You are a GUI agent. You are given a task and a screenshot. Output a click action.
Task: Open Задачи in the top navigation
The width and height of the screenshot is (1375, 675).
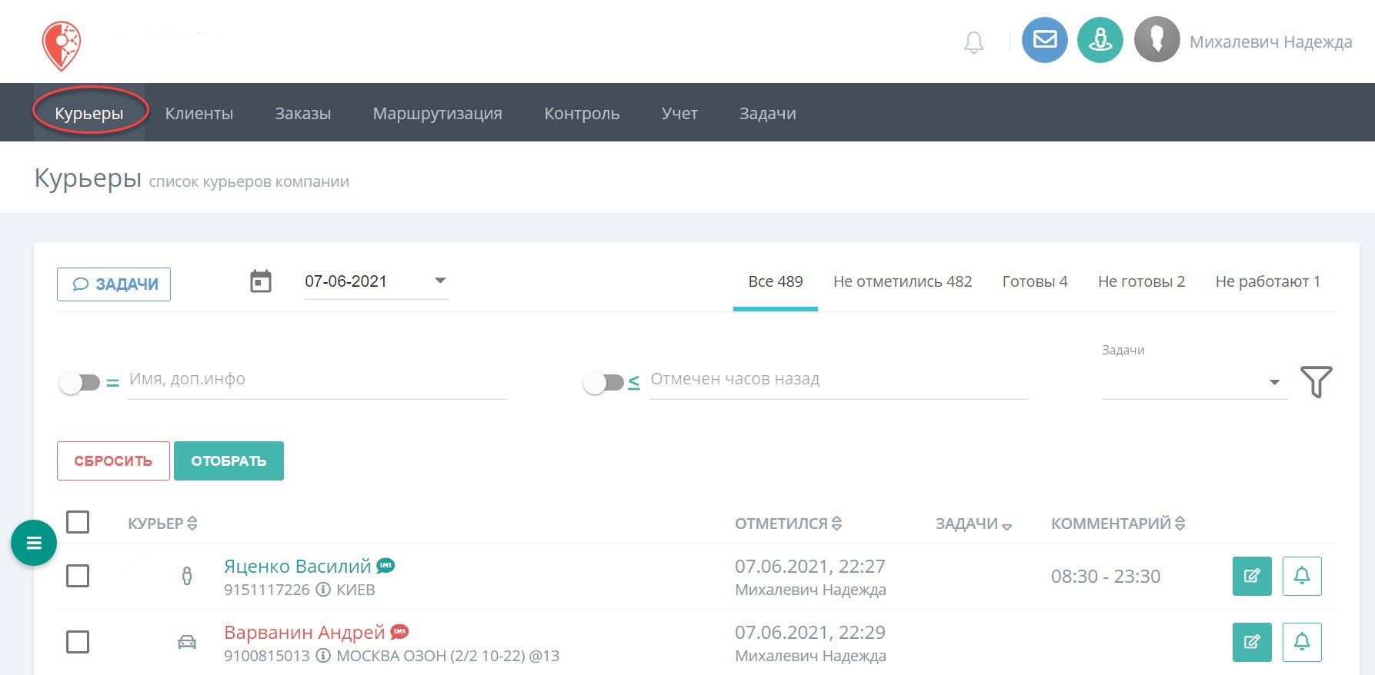pos(768,113)
